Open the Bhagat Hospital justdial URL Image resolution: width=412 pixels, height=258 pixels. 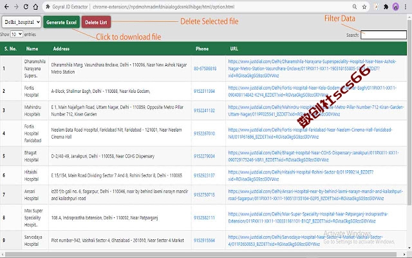point(314,156)
